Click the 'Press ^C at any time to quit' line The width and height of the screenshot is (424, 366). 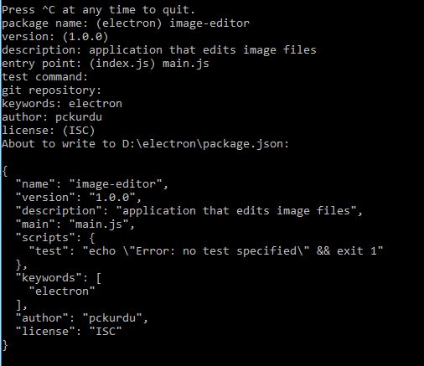(x=98, y=10)
